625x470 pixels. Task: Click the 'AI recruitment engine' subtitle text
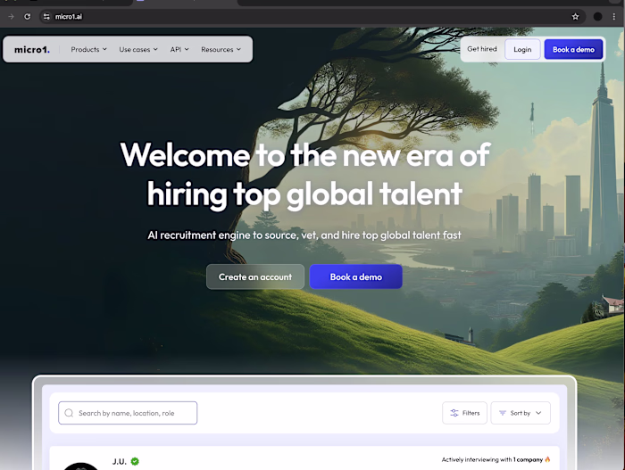point(304,235)
